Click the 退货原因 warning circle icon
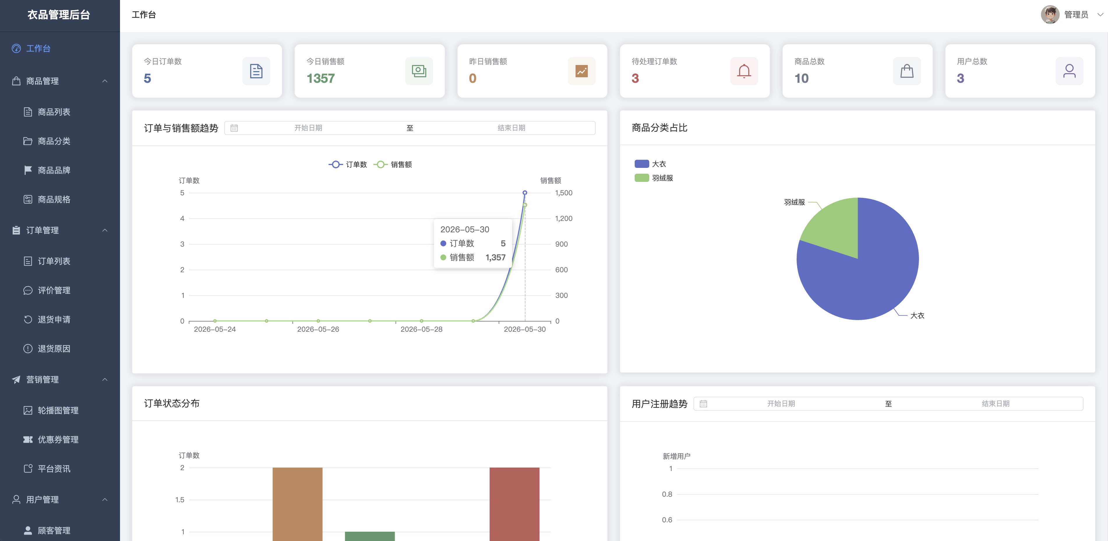The width and height of the screenshot is (1108, 541). [28, 349]
